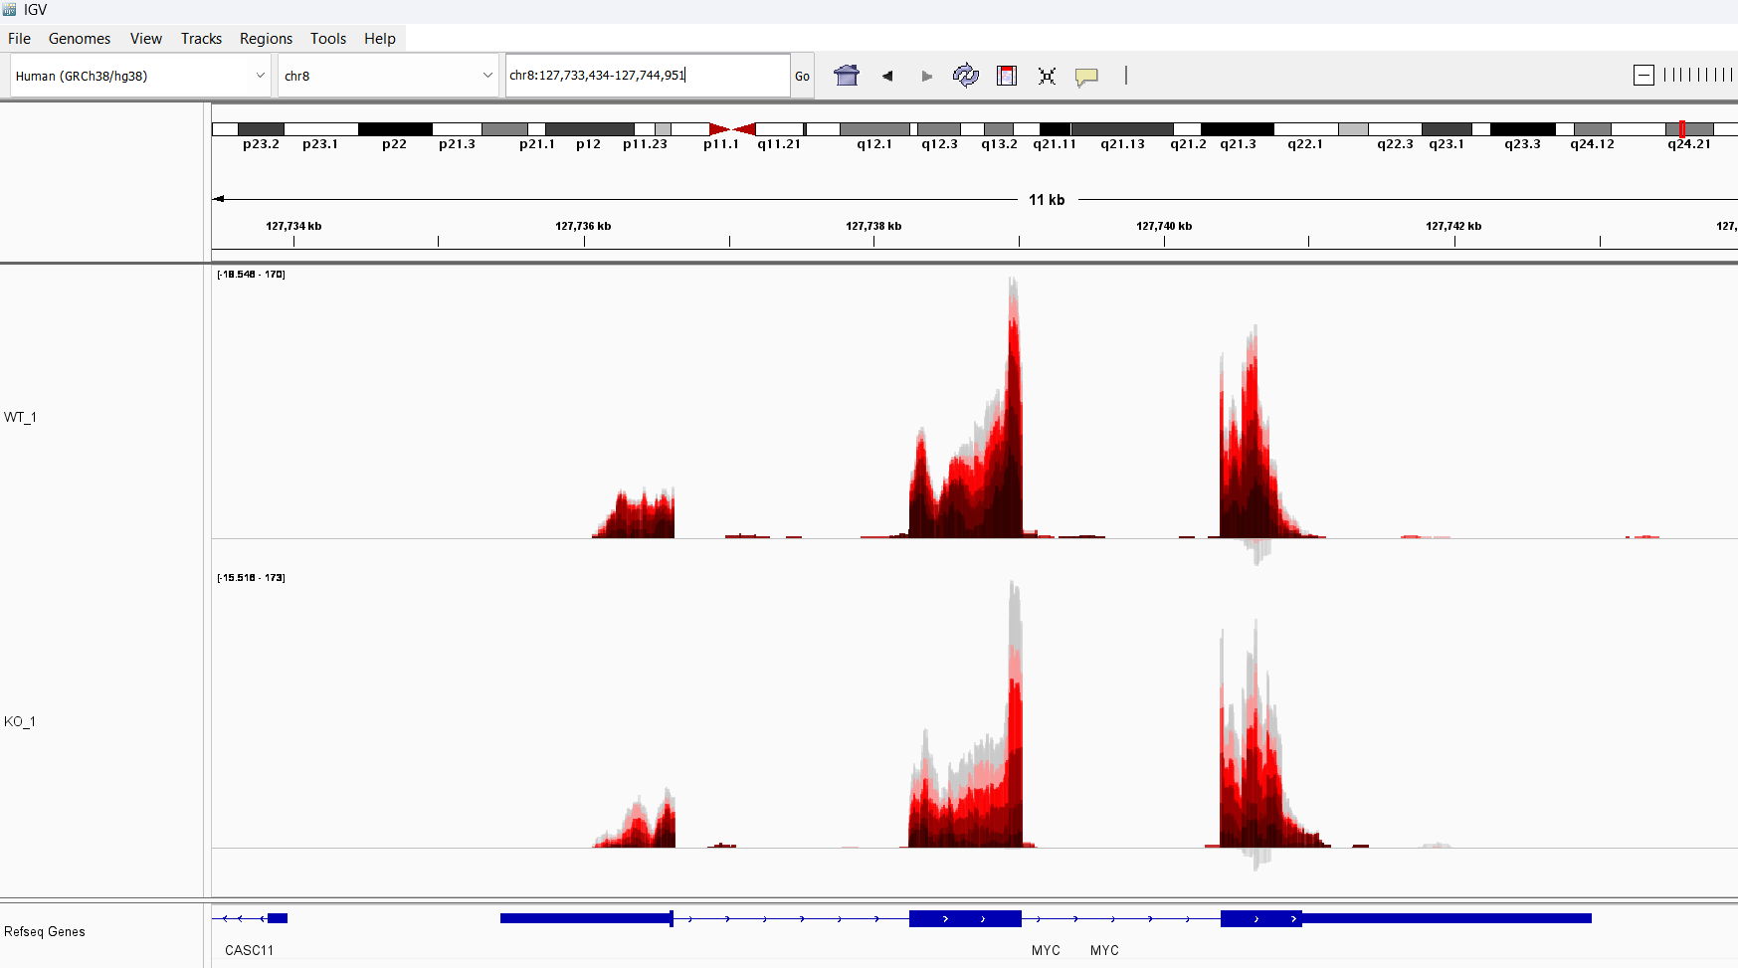Viewport: 1738px width, 968px height.
Task: Go forward with the right arrow icon
Action: (927, 76)
